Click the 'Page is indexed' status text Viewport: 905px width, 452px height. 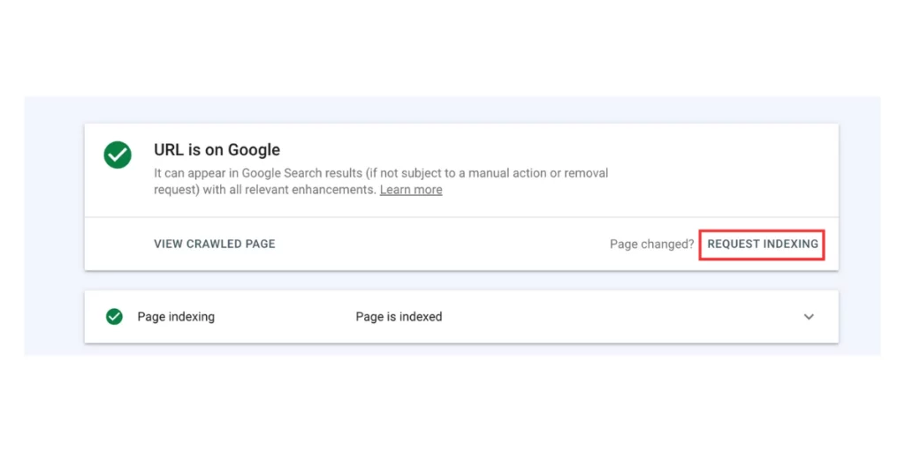[399, 317]
